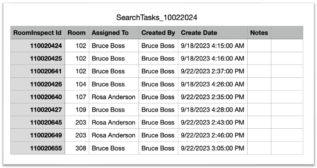This screenshot has height=168, width=317.
Task: Select the Notes cell for row 110020424
Action: tap(259, 46)
